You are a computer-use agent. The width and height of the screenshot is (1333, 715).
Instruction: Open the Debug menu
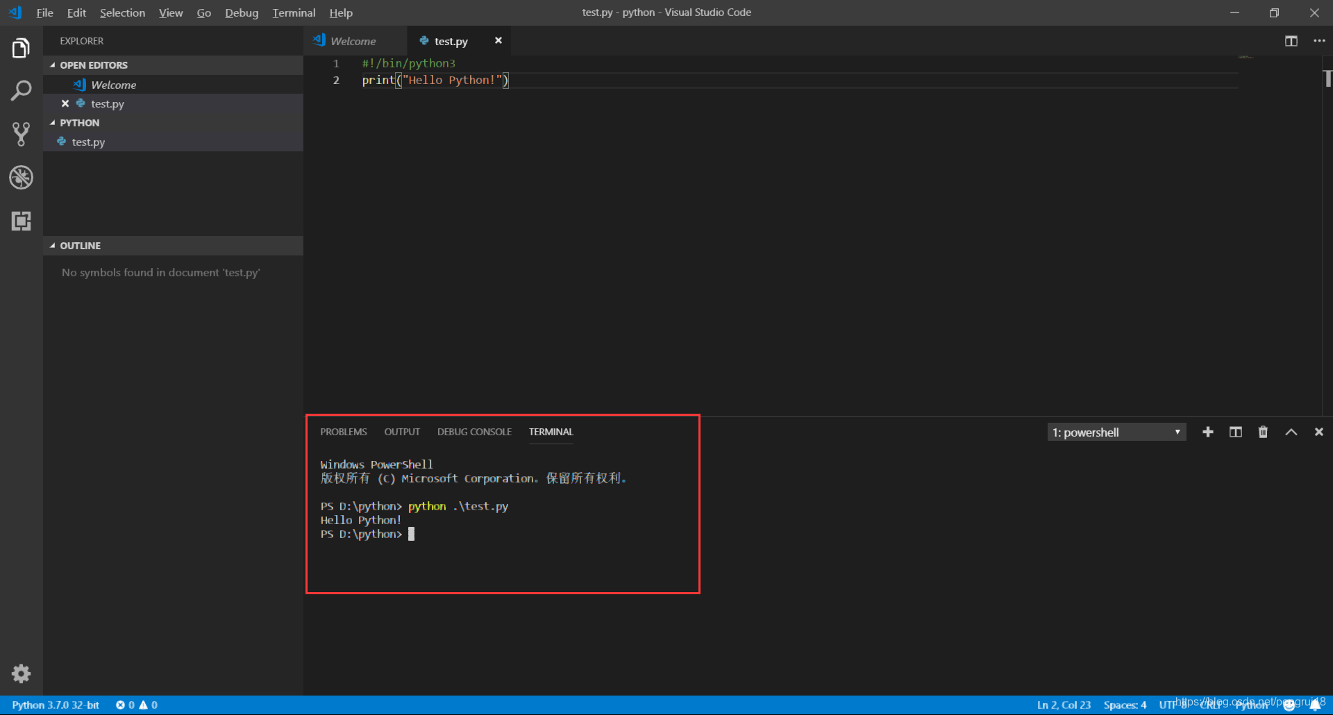[x=242, y=12]
